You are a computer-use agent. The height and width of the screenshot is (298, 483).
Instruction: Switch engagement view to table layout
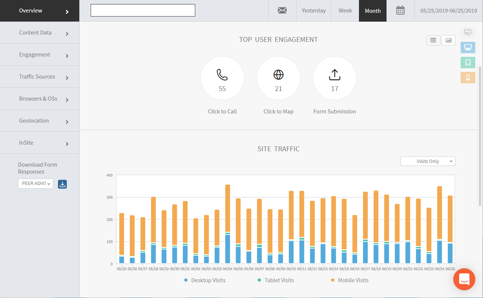tap(433, 40)
